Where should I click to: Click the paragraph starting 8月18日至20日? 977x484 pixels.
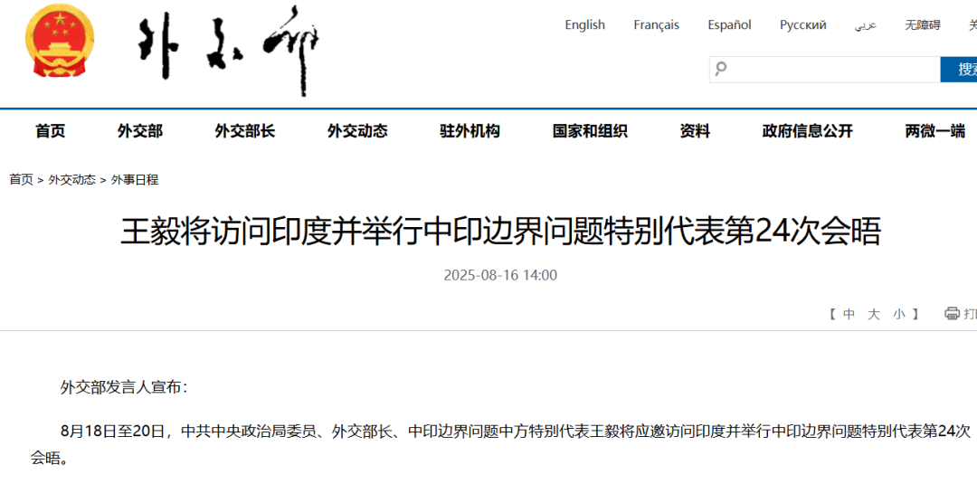point(500,445)
